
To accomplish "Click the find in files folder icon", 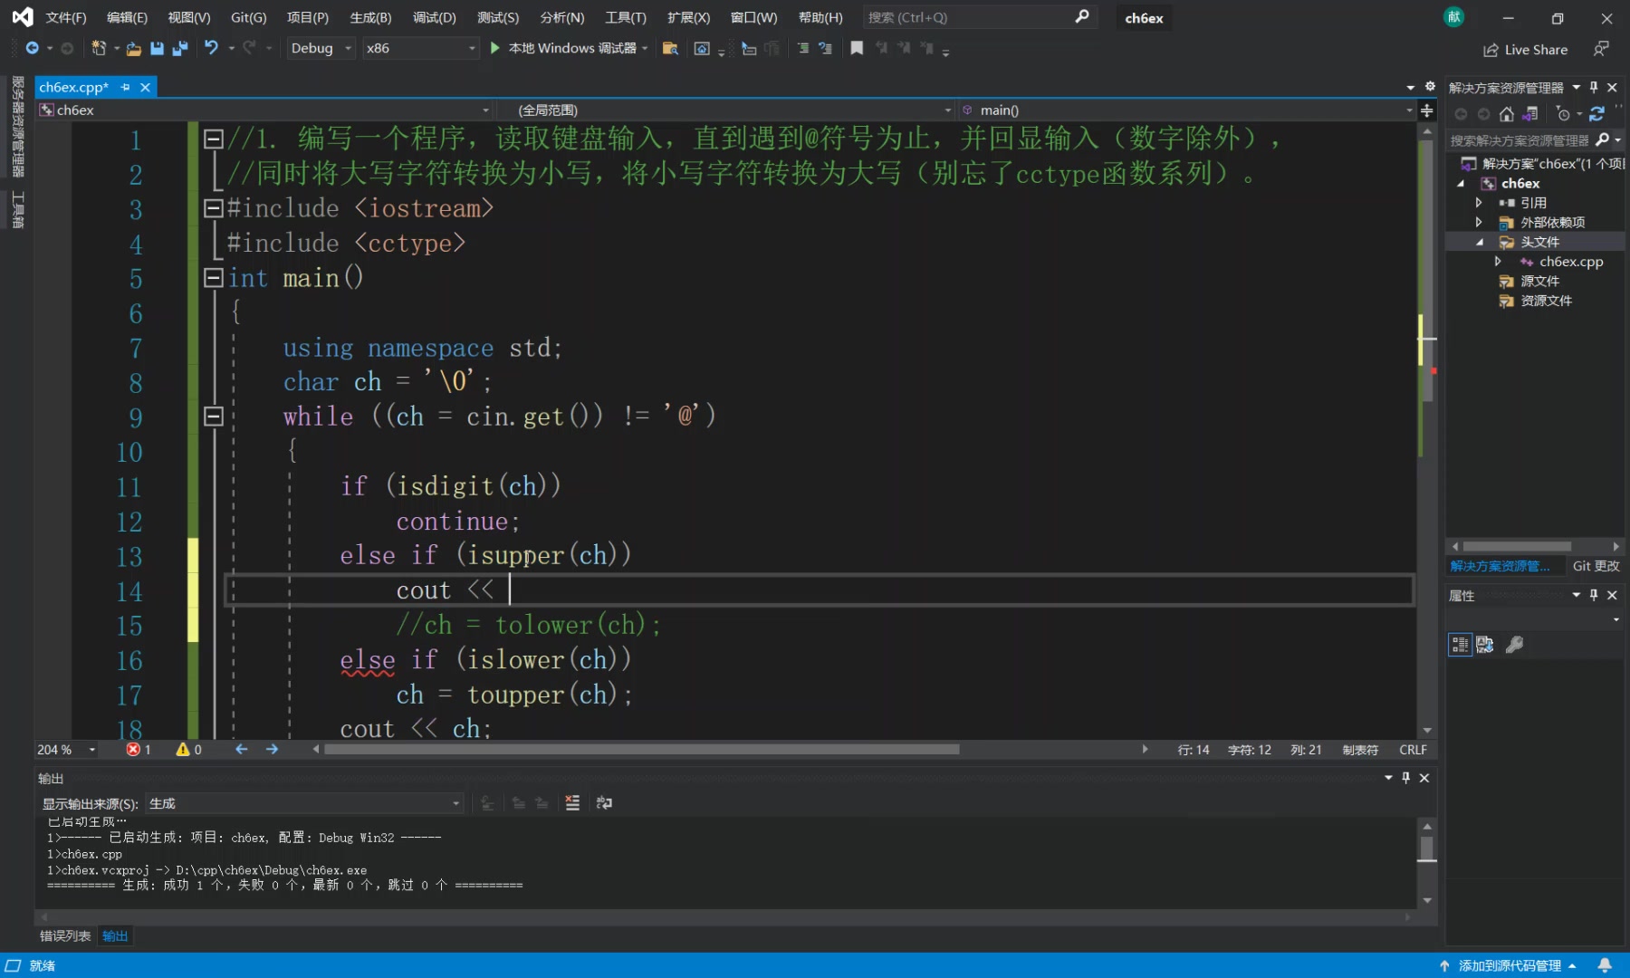I will 670,48.
